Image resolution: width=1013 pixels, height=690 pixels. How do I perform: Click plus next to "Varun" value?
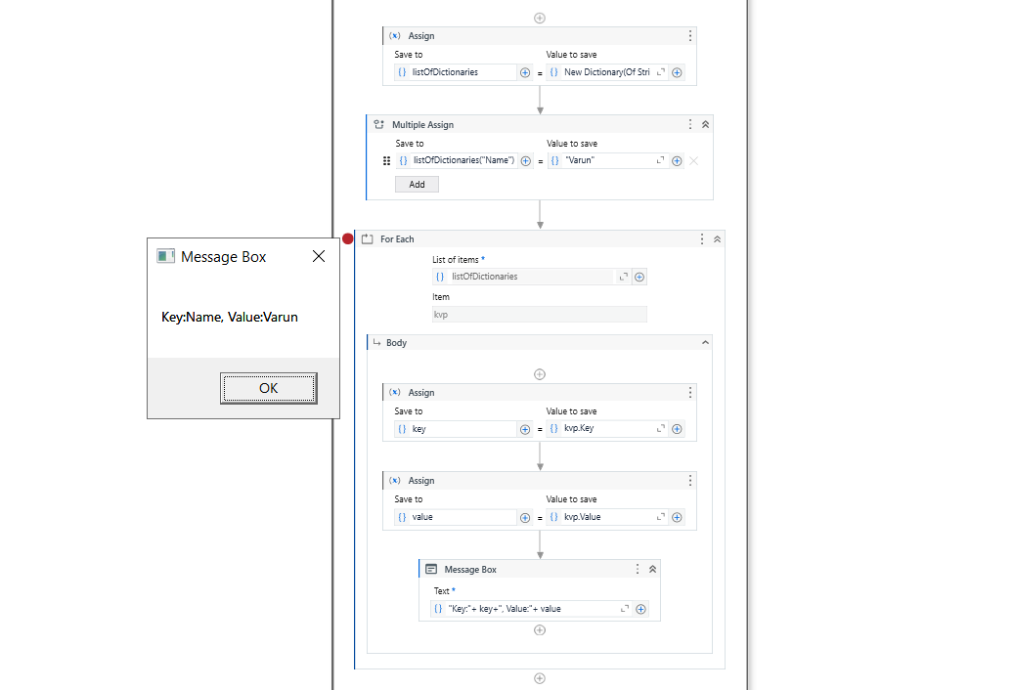coord(677,161)
